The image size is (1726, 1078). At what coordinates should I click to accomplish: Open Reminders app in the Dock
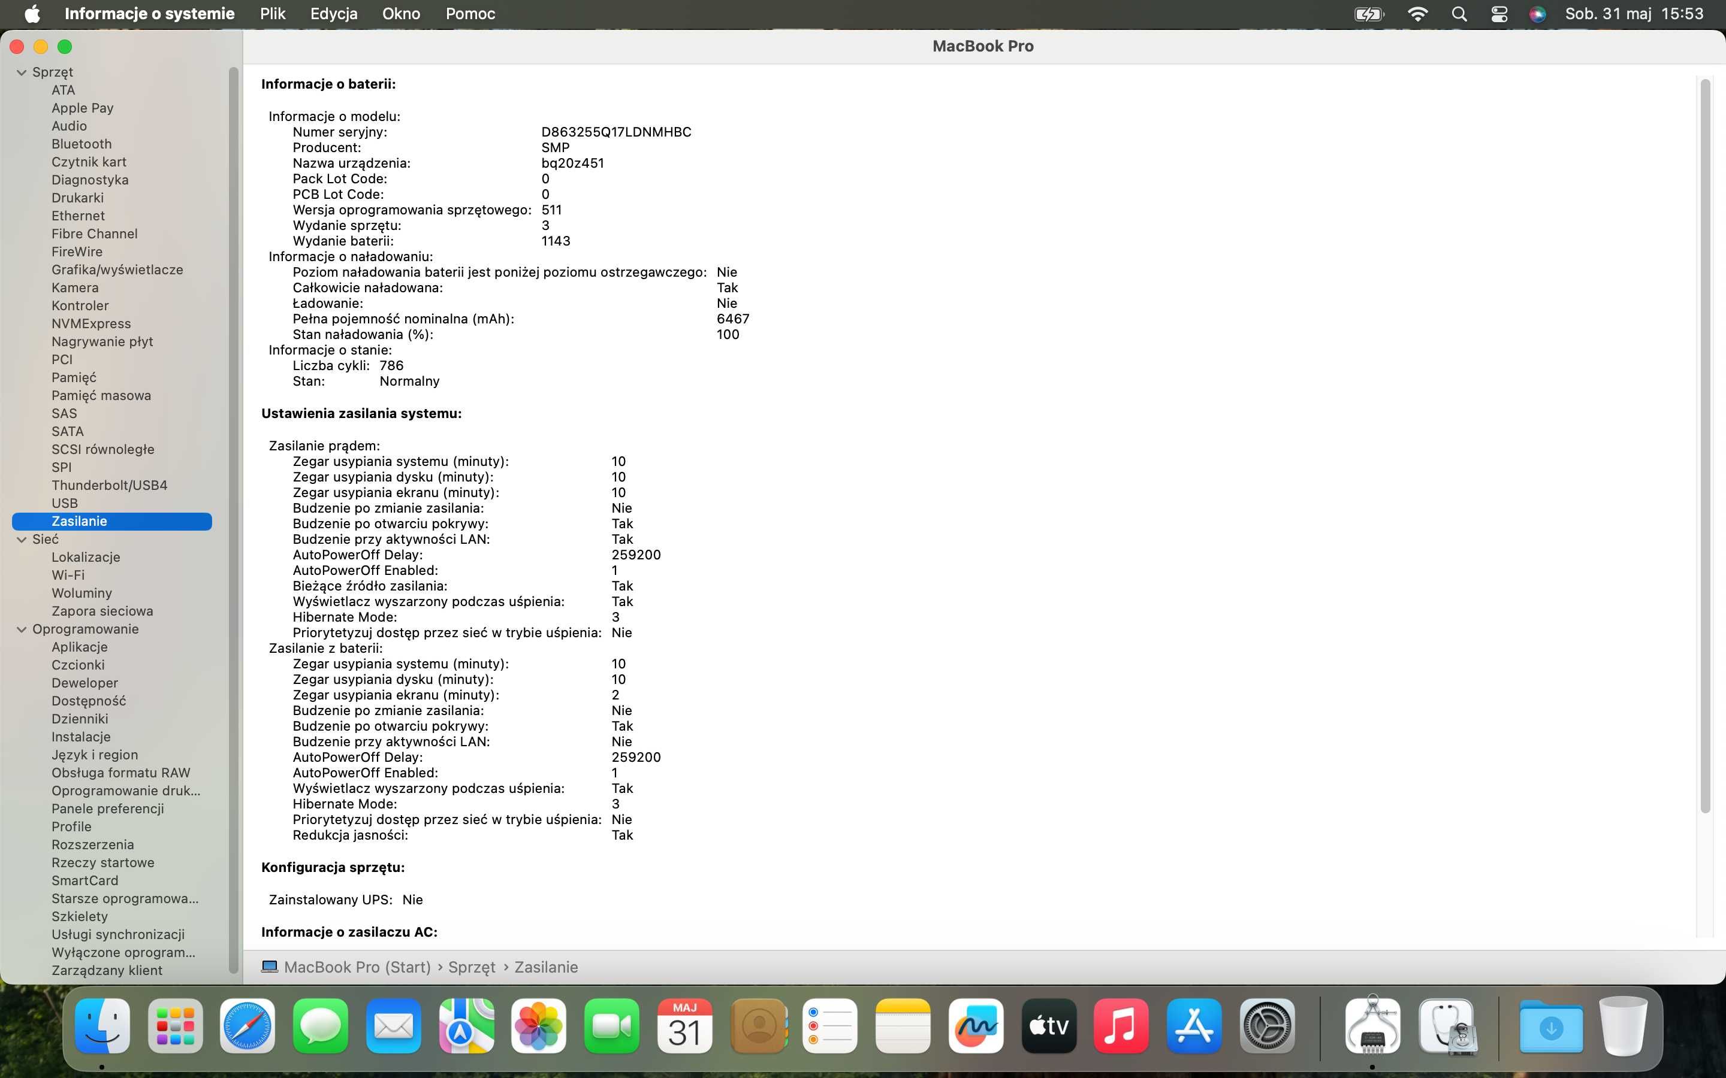click(830, 1026)
